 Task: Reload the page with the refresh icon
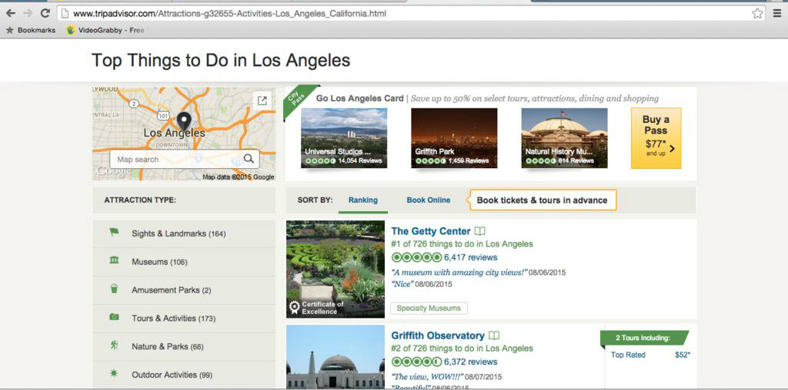(45, 14)
